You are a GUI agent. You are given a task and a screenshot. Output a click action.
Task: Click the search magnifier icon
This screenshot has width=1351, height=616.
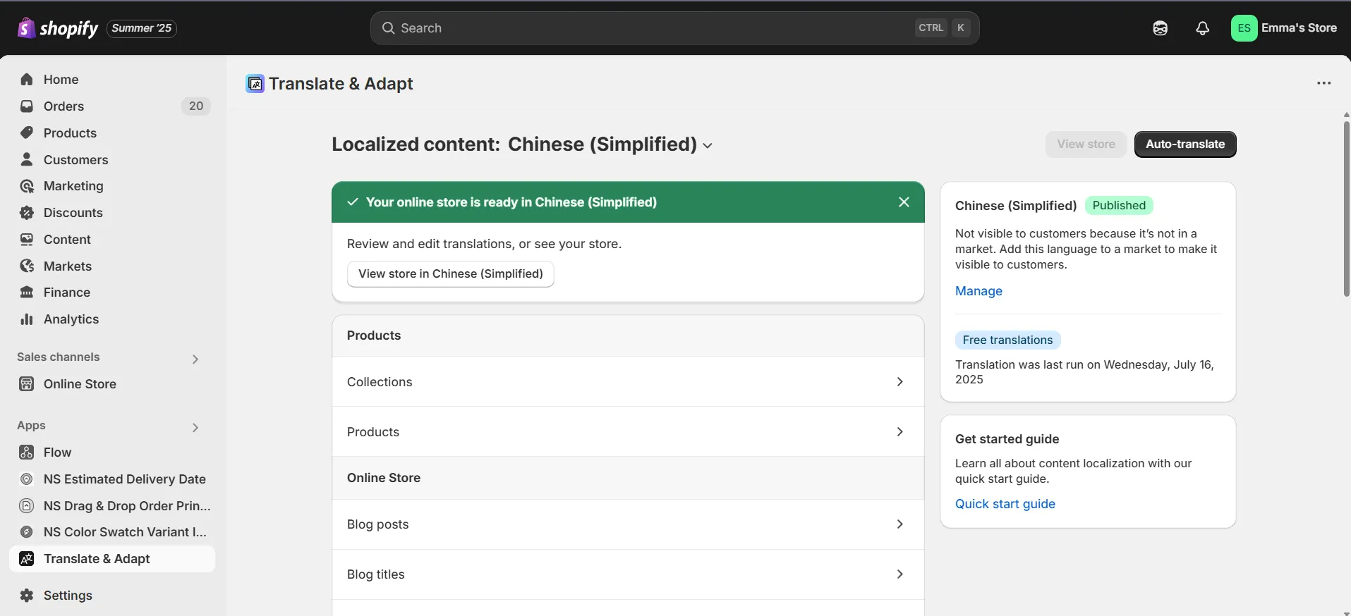[388, 28]
